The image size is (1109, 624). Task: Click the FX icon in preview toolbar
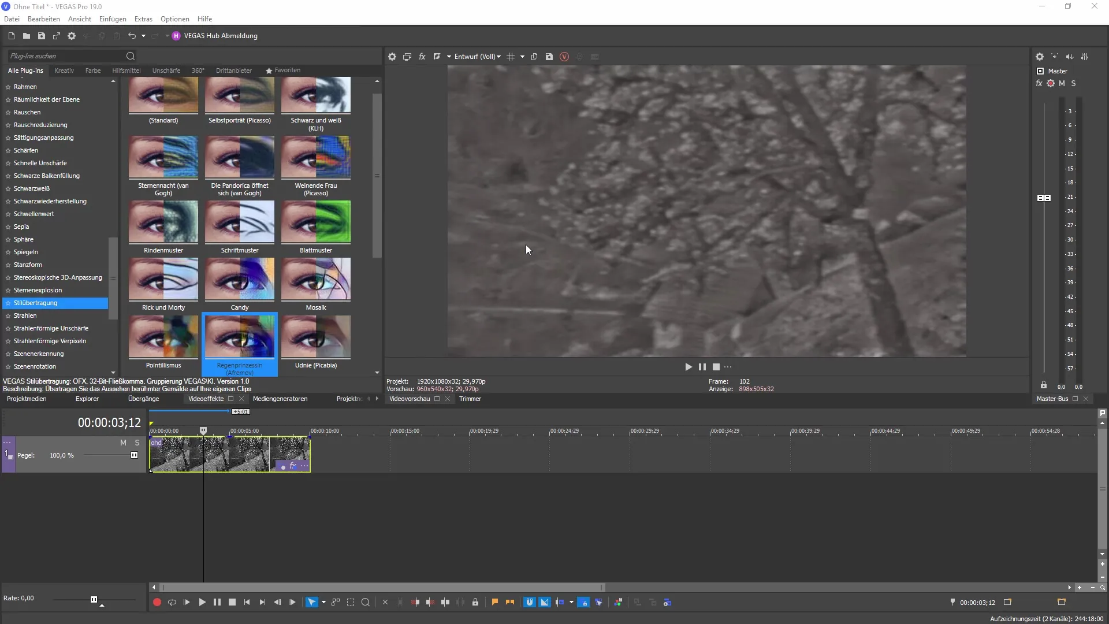tap(422, 55)
